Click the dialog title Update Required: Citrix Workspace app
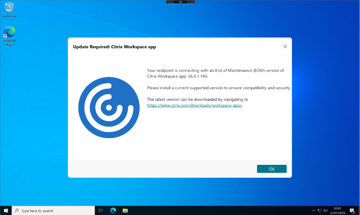The image size is (360, 215). pos(114,47)
